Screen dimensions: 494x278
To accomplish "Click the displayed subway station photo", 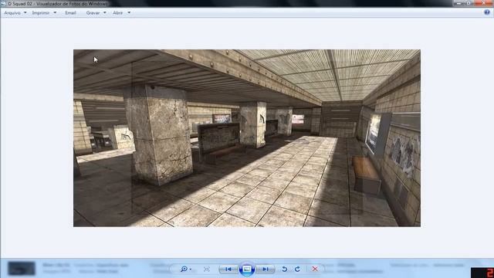I will 247,138.
